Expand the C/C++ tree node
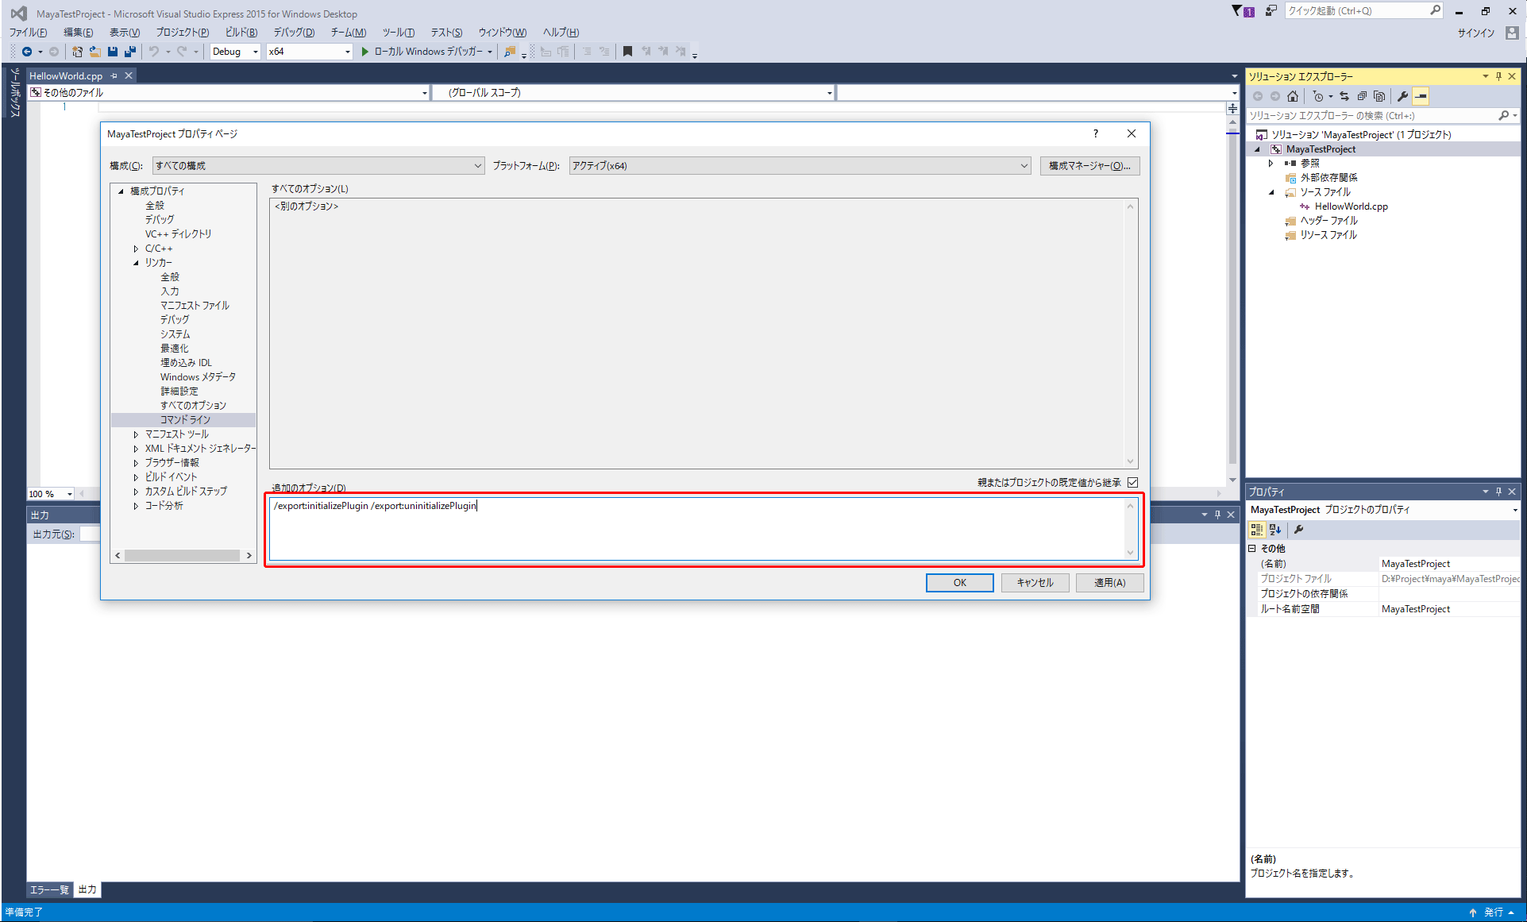 [136, 249]
